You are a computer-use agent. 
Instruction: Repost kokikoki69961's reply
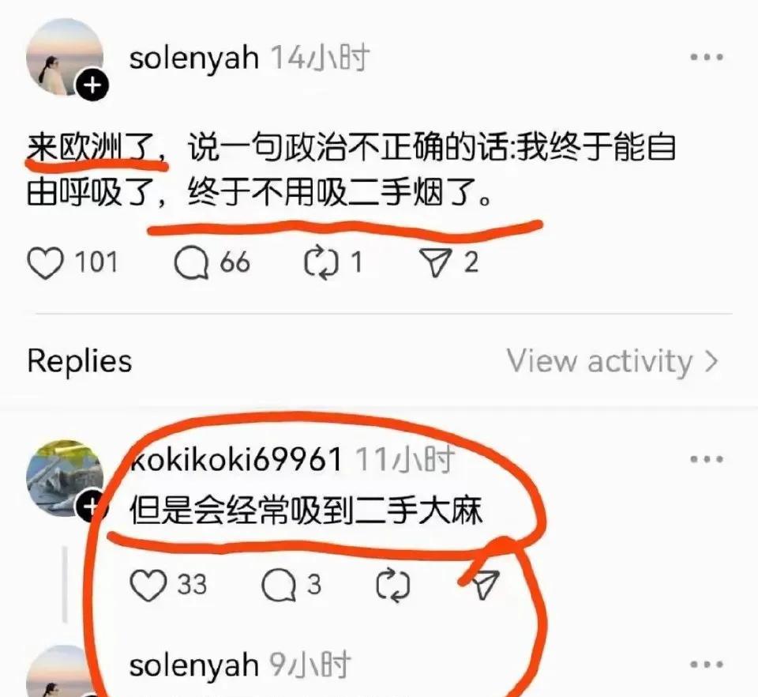click(x=393, y=586)
